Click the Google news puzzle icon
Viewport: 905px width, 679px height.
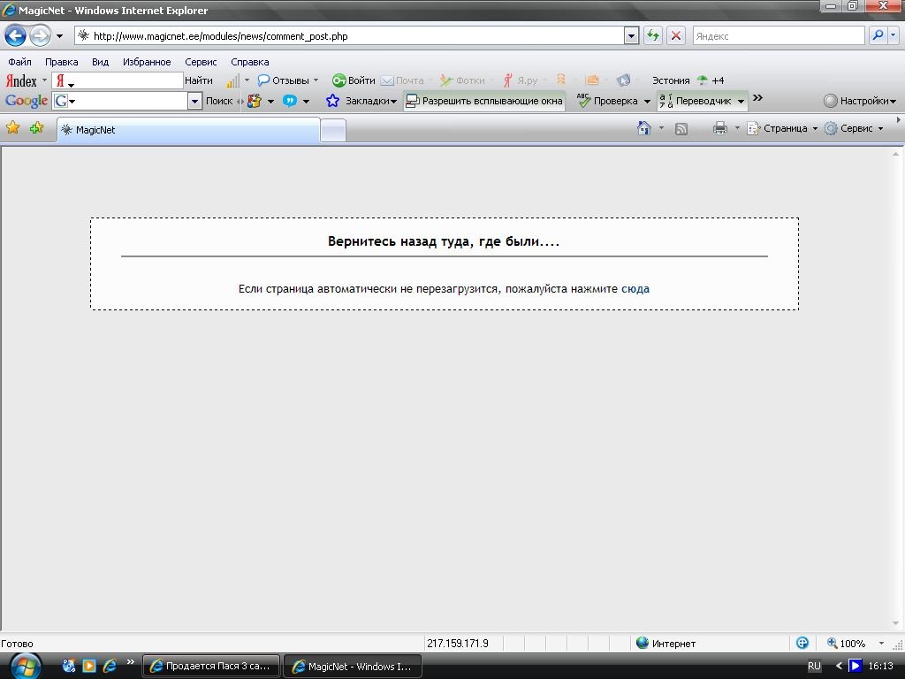click(254, 101)
